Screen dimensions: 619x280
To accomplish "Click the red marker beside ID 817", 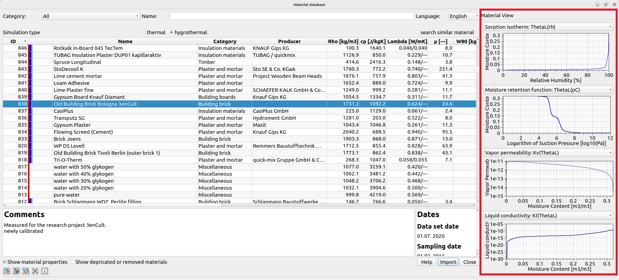I will point(29,167).
